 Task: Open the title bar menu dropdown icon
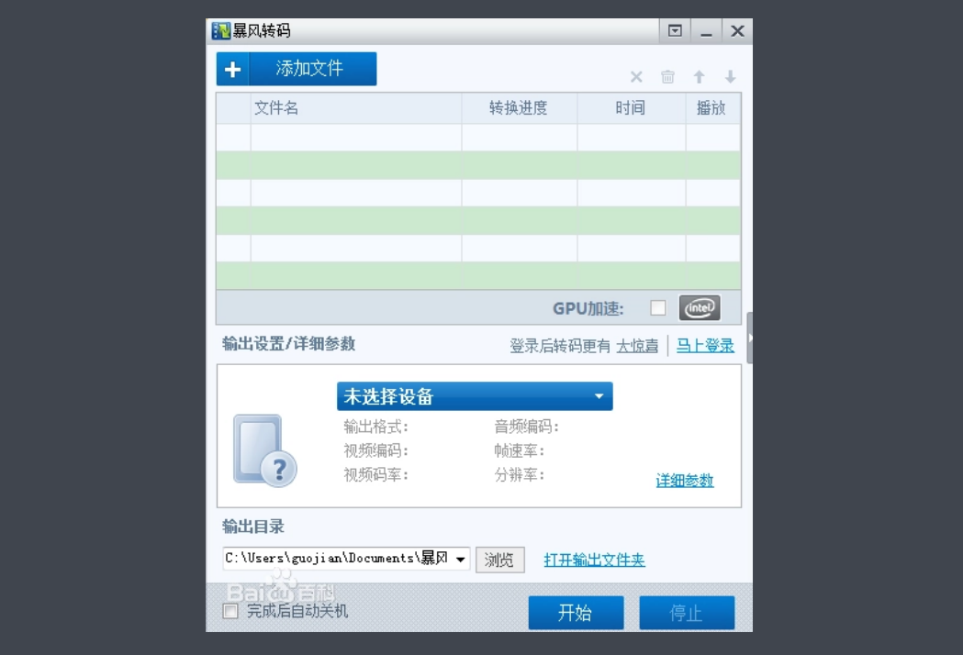pyautogui.click(x=675, y=30)
